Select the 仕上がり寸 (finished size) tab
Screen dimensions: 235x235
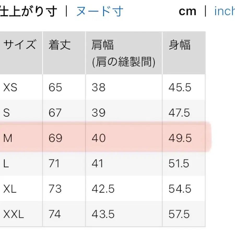click(x=29, y=11)
